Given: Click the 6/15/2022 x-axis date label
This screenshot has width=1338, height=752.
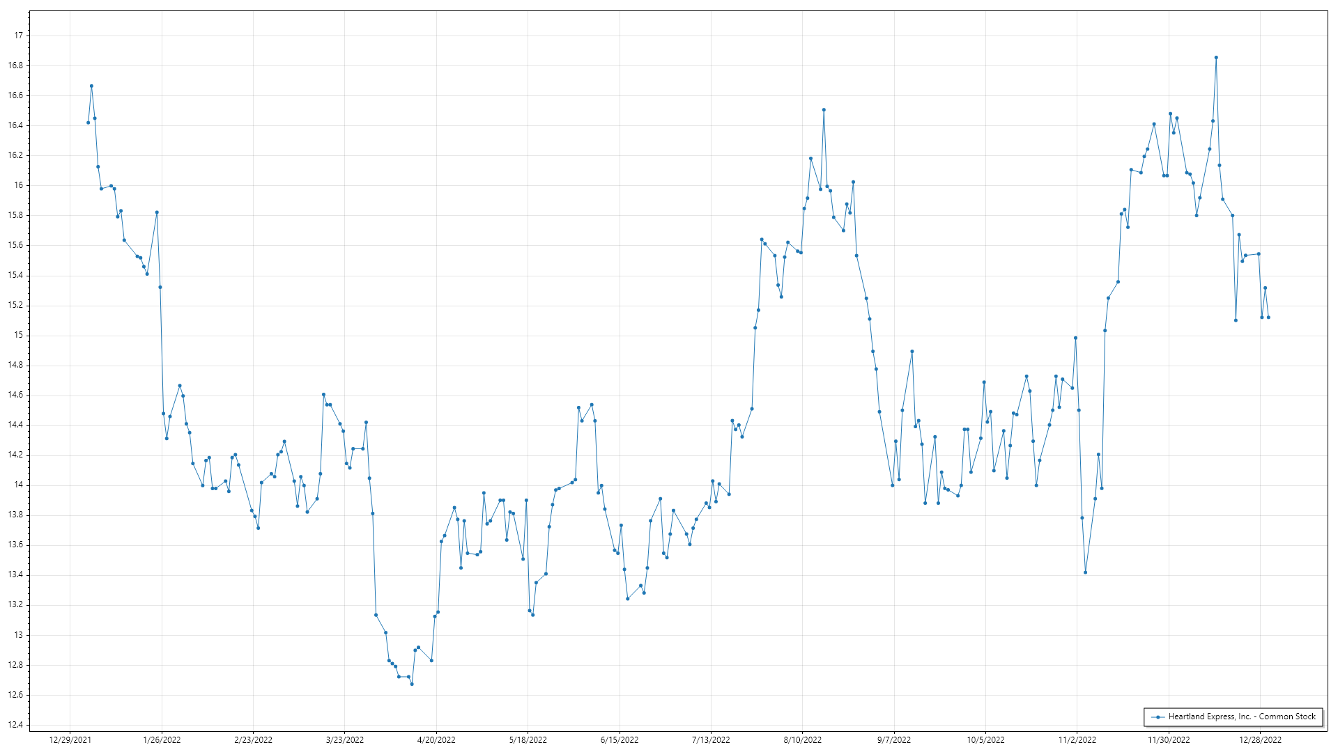Looking at the screenshot, I should click(x=619, y=740).
